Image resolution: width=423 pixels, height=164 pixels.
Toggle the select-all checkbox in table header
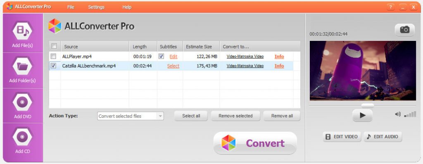[x=54, y=46]
